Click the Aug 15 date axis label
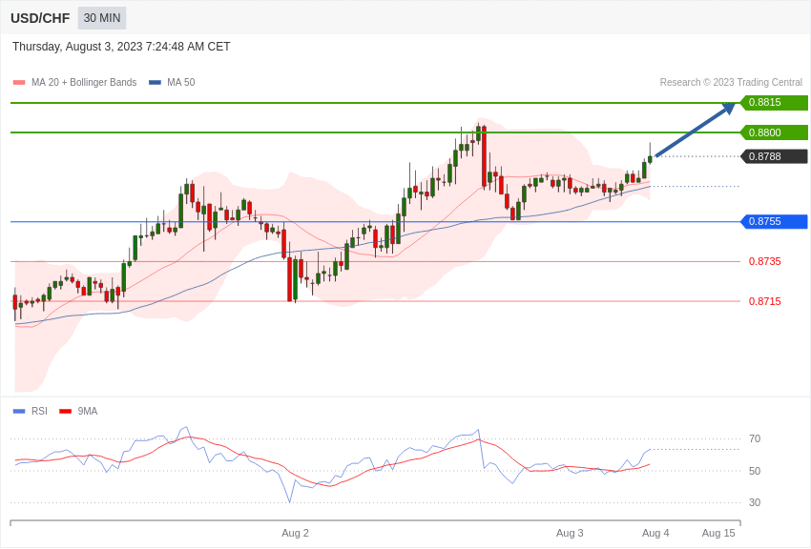Viewport: 811px width, 549px height. coord(718,533)
